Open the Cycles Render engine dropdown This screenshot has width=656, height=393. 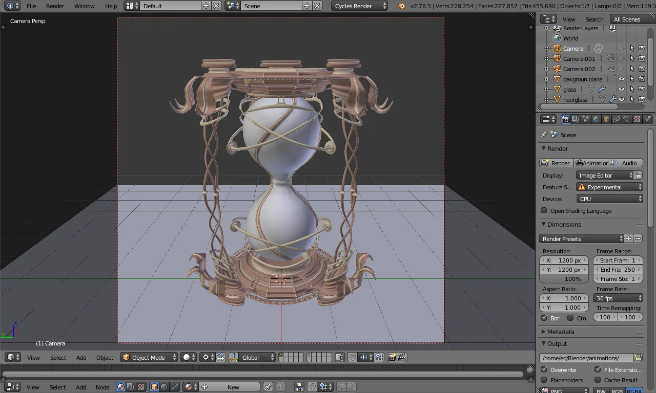(x=359, y=6)
